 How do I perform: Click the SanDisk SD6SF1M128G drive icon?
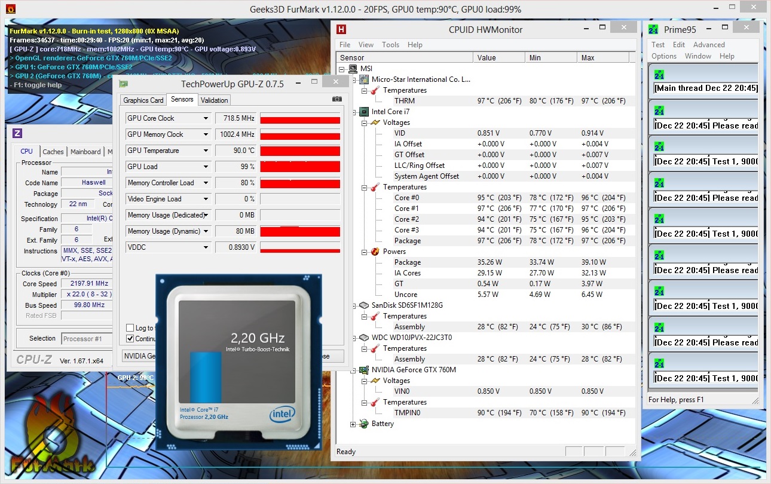click(x=363, y=305)
